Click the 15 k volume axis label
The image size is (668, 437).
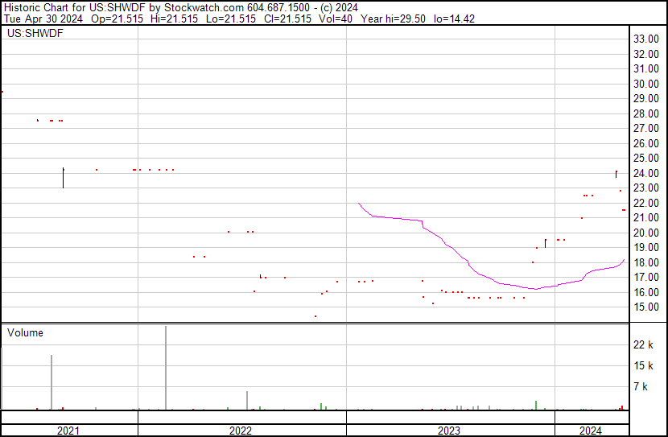click(x=644, y=366)
